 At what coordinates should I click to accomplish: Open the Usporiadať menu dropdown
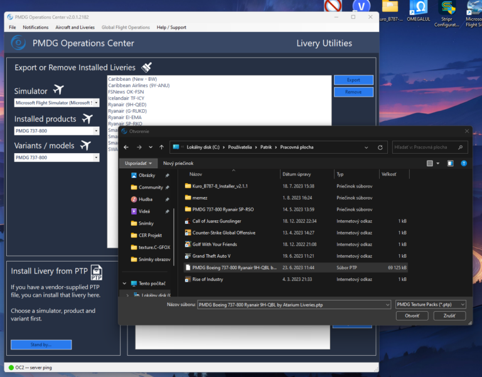tap(138, 164)
